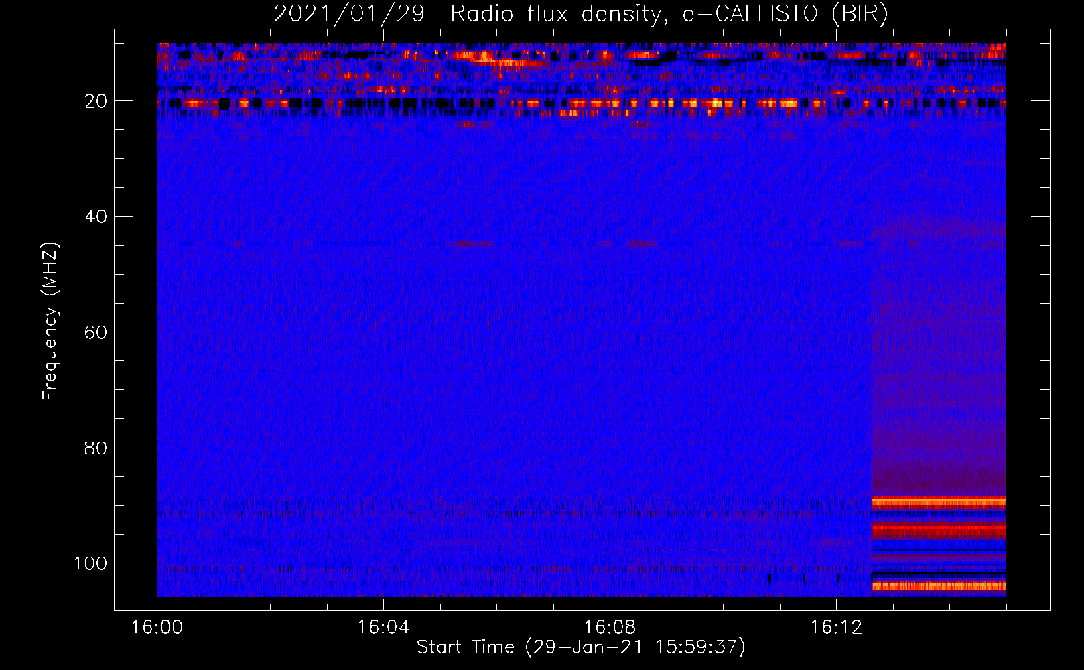Select the 'Frequency (MHZ)' y-axis label
1084x670 pixels.
click(51, 322)
